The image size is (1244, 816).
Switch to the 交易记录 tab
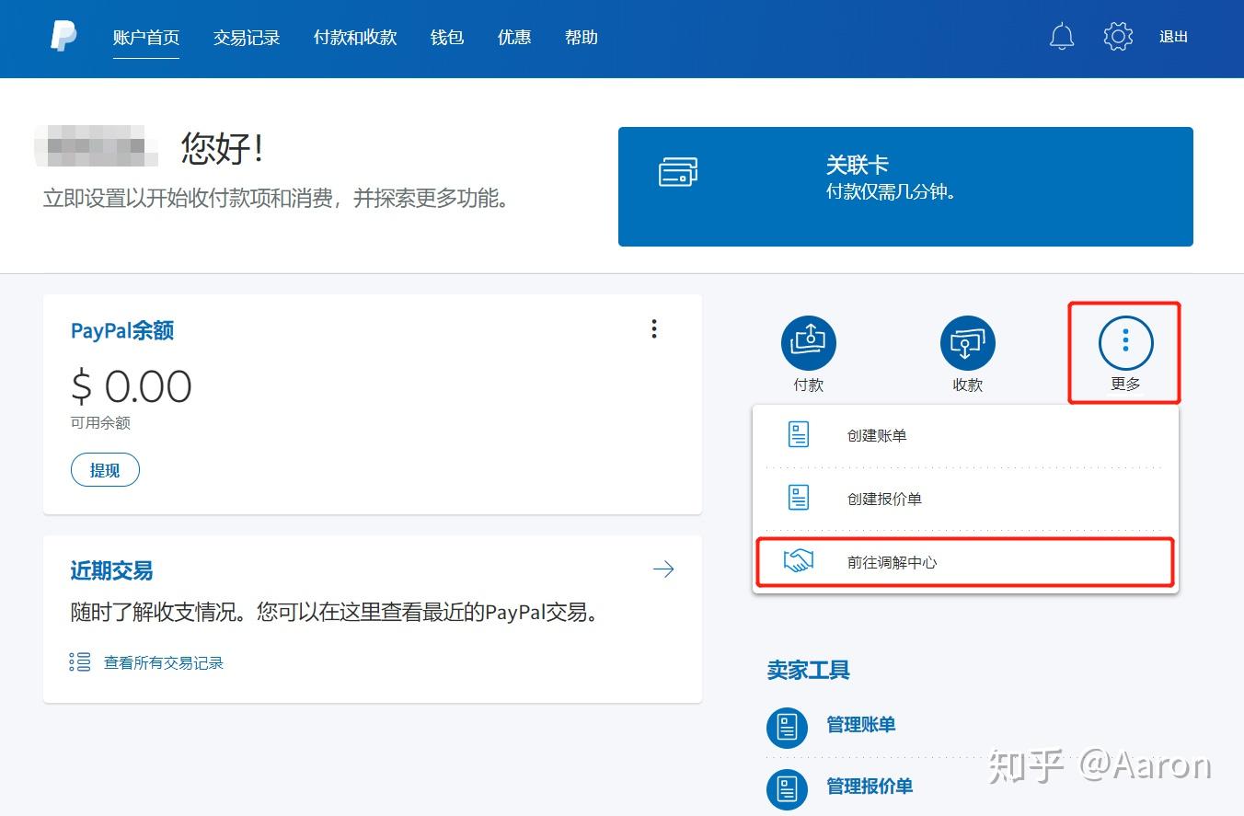246,38
